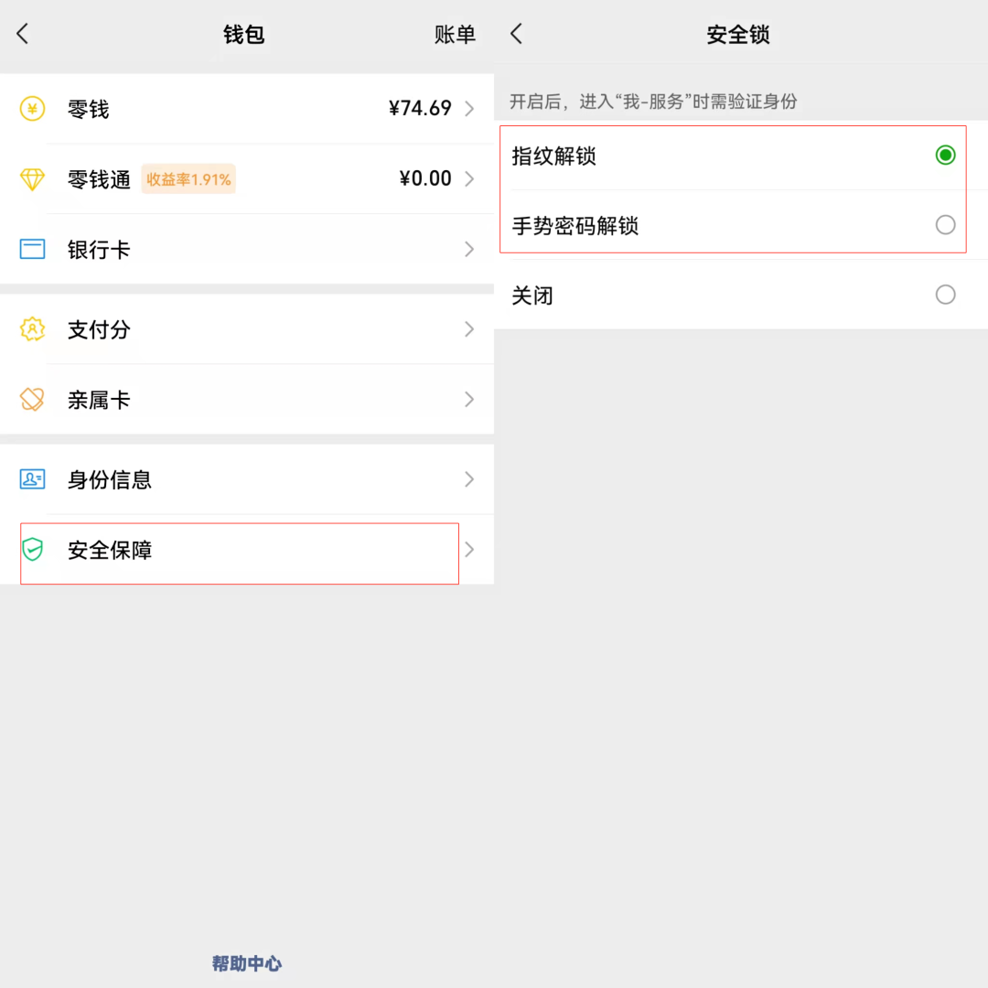
Task: Open the 支付分 row chevron
Action: pos(469,329)
